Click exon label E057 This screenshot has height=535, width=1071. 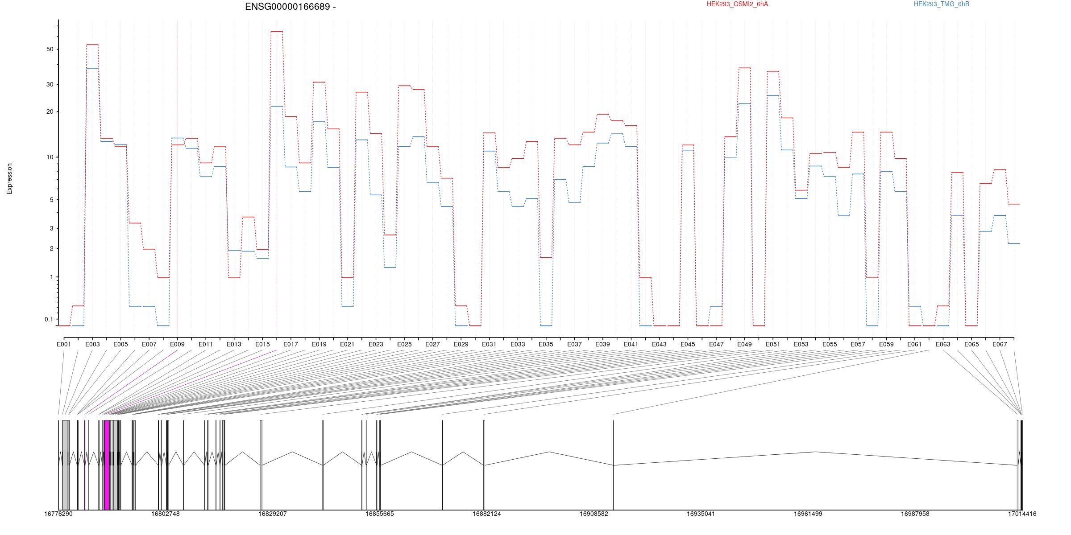click(858, 344)
